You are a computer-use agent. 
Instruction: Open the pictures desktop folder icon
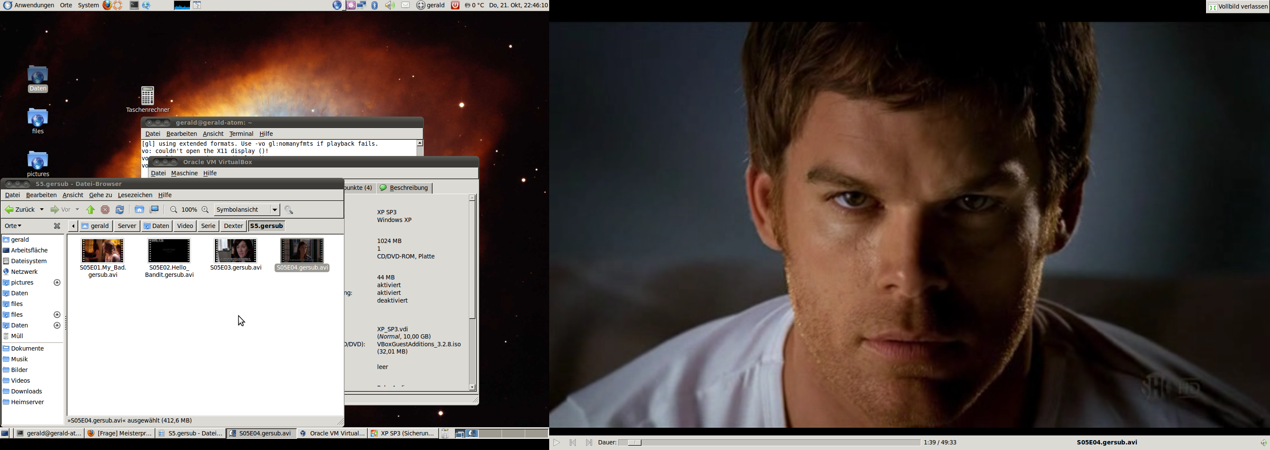click(x=38, y=164)
